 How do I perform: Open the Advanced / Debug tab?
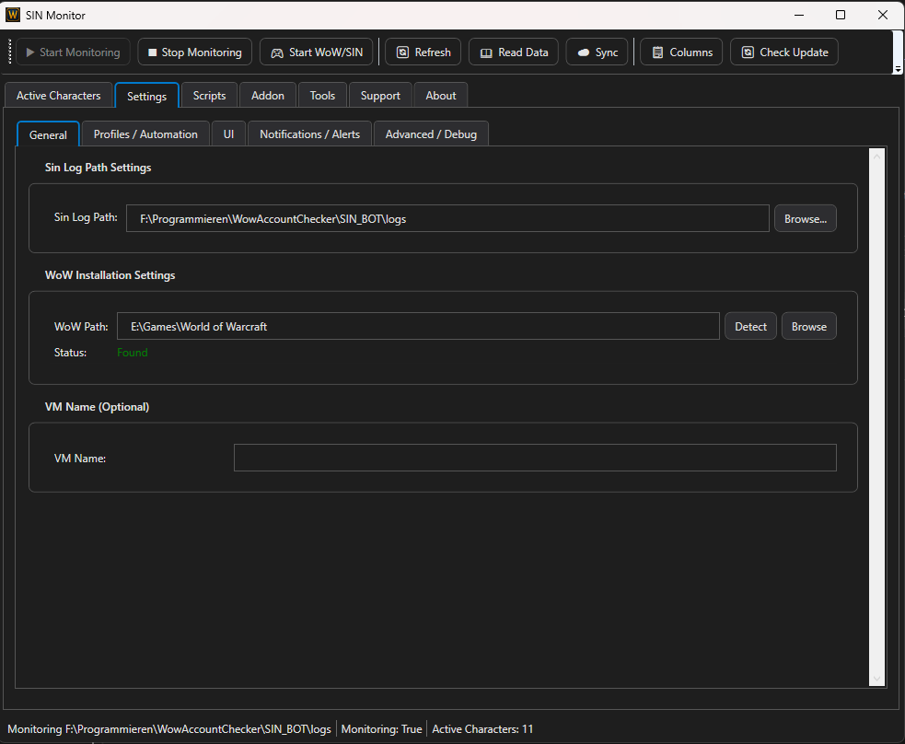pyautogui.click(x=431, y=134)
